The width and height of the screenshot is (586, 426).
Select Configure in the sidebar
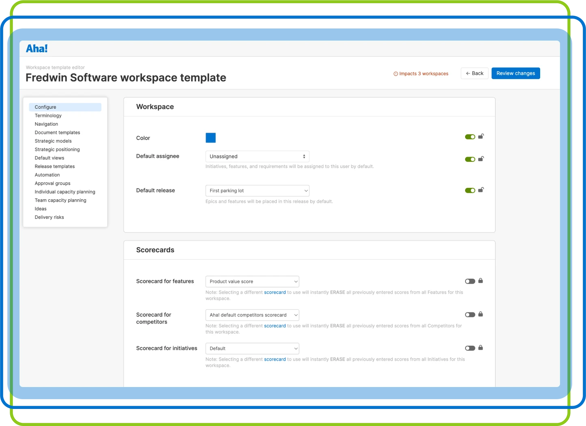click(x=65, y=107)
